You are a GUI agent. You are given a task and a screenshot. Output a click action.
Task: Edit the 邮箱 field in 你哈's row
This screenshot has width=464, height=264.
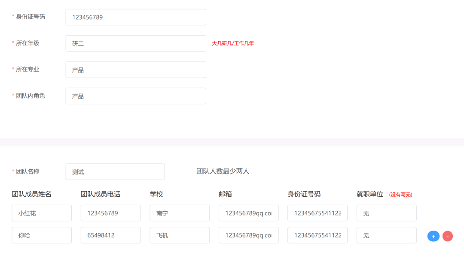coord(248,235)
